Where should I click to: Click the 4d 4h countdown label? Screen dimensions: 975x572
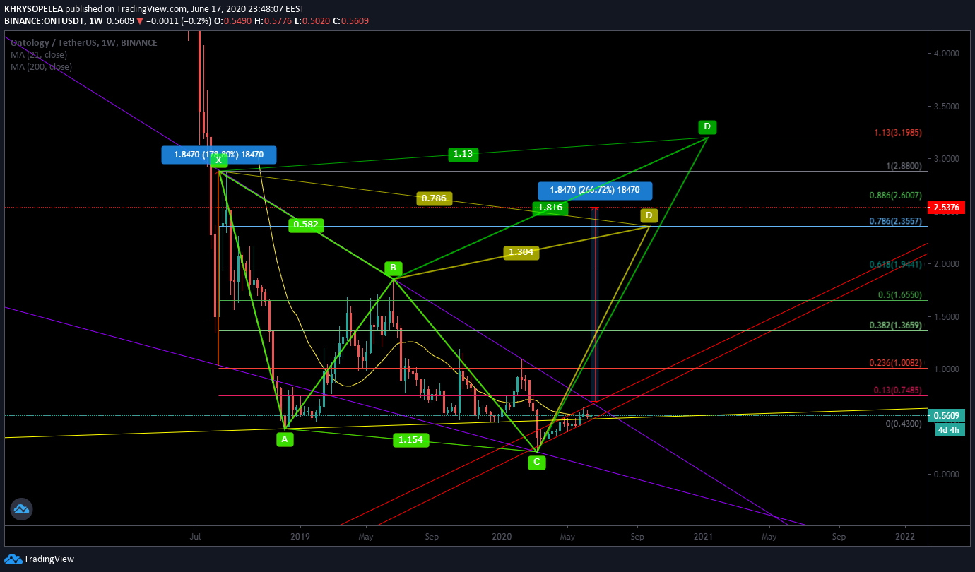coord(949,430)
